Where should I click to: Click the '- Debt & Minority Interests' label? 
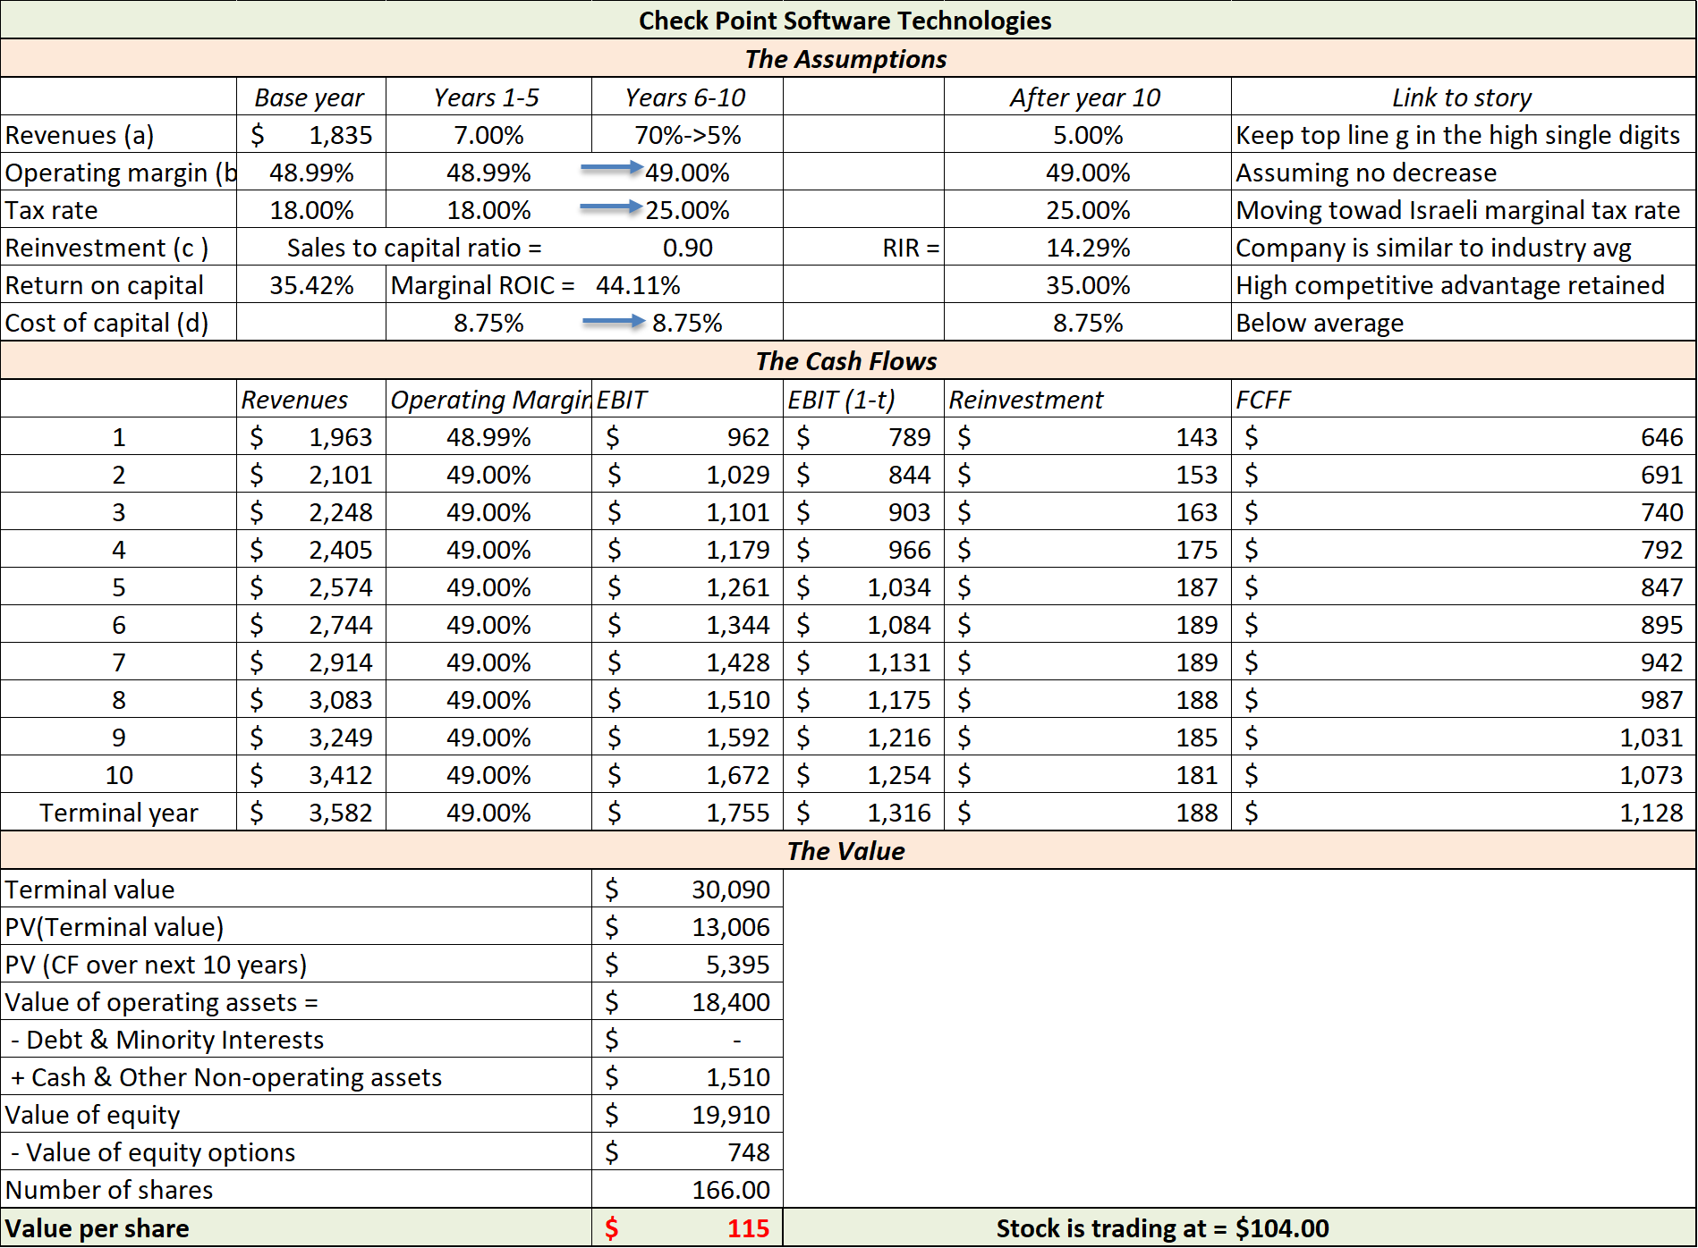(166, 1040)
